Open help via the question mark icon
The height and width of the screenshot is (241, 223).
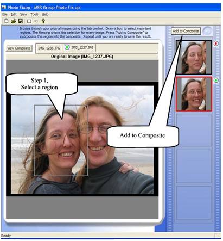click(x=43, y=21)
